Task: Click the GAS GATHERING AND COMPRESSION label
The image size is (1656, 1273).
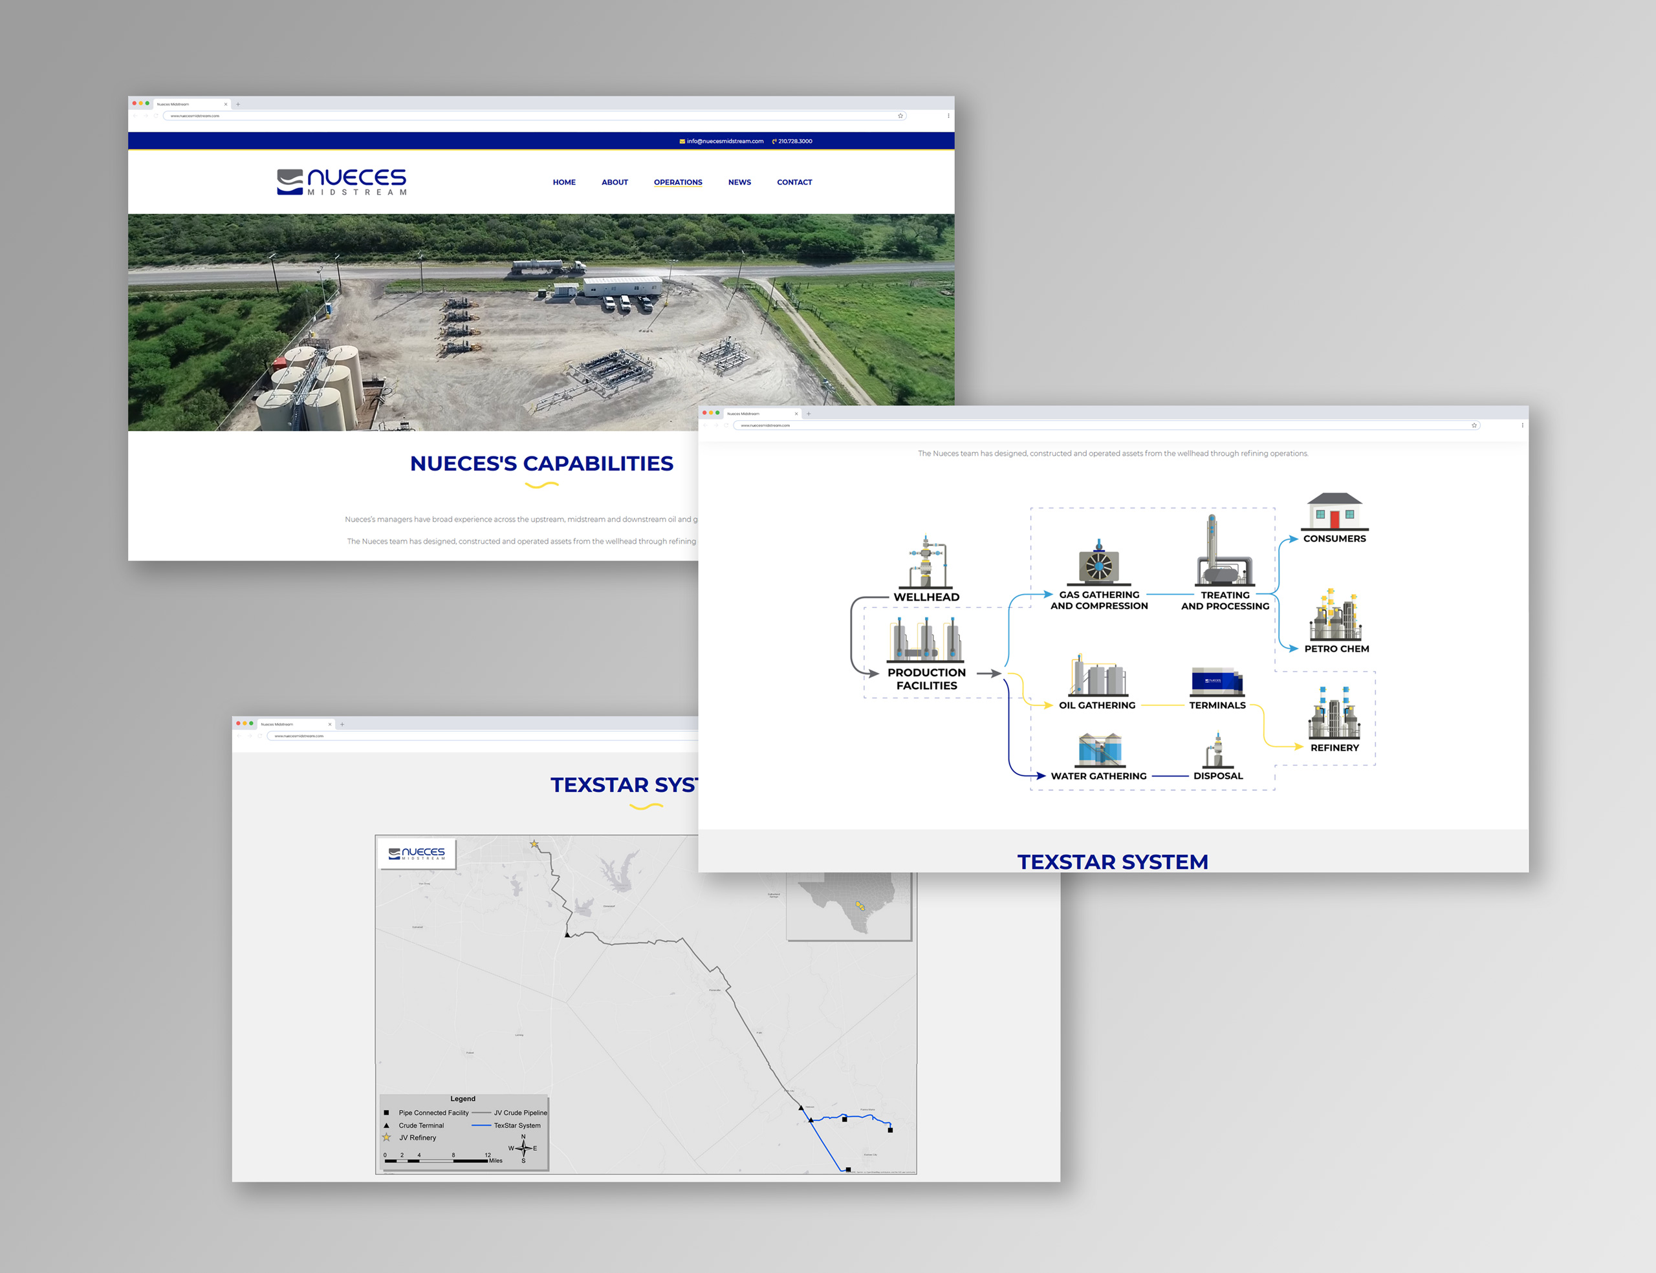Action: pyautogui.click(x=1098, y=600)
